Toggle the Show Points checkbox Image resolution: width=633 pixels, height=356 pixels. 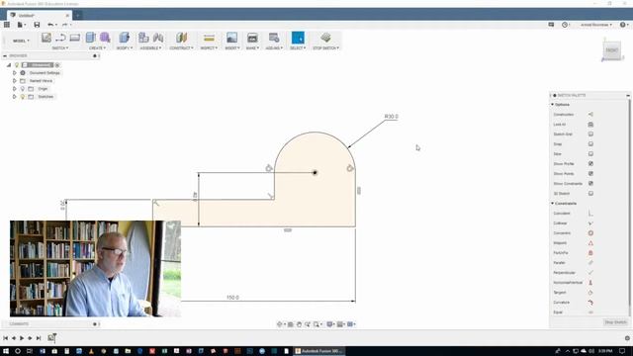(590, 174)
